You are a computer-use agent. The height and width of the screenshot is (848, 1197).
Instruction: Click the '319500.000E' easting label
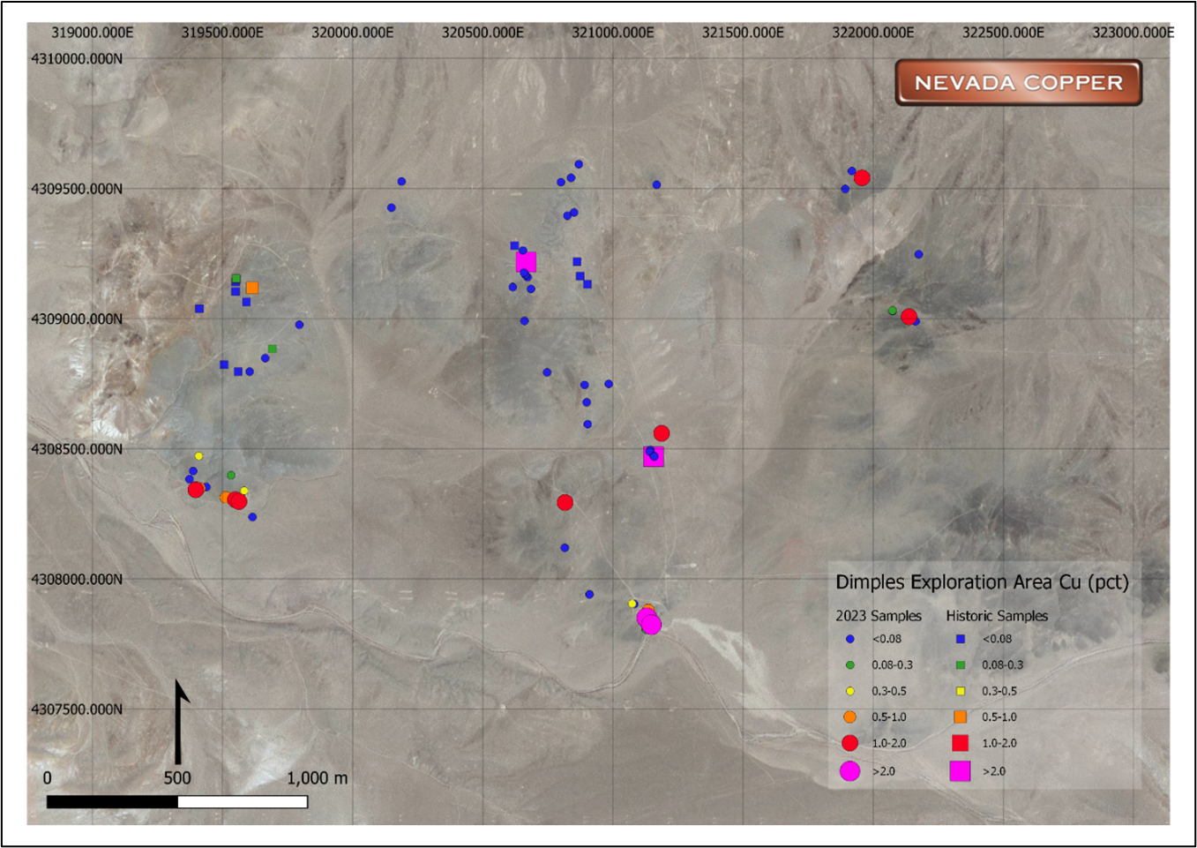pyautogui.click(x=222, y=33)
